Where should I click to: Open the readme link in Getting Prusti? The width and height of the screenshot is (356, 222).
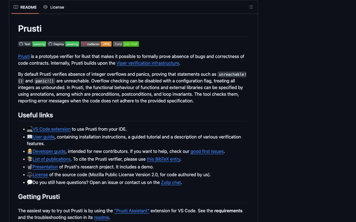(102, 217)
